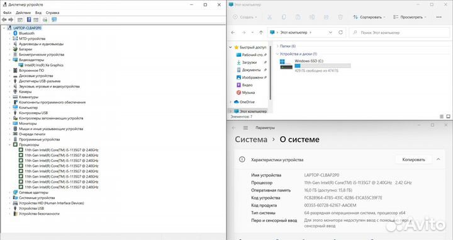This screenshot has height=240, width=453.
Task: Click the Explorer back navigation arrow
Action: (x=233, y=32)
